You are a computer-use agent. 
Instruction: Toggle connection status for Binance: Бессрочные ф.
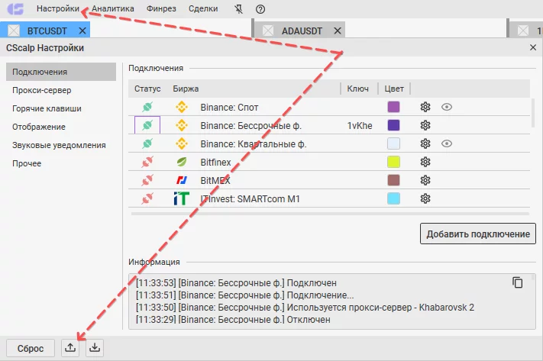[x=147, y=125]
